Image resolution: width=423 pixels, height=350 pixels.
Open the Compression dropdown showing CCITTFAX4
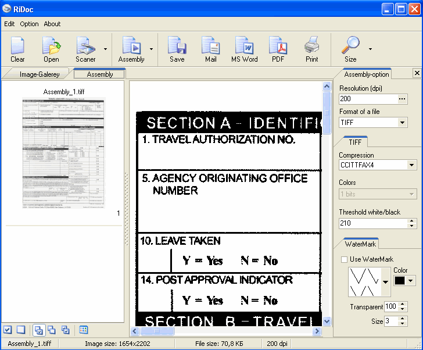(412, 165)
